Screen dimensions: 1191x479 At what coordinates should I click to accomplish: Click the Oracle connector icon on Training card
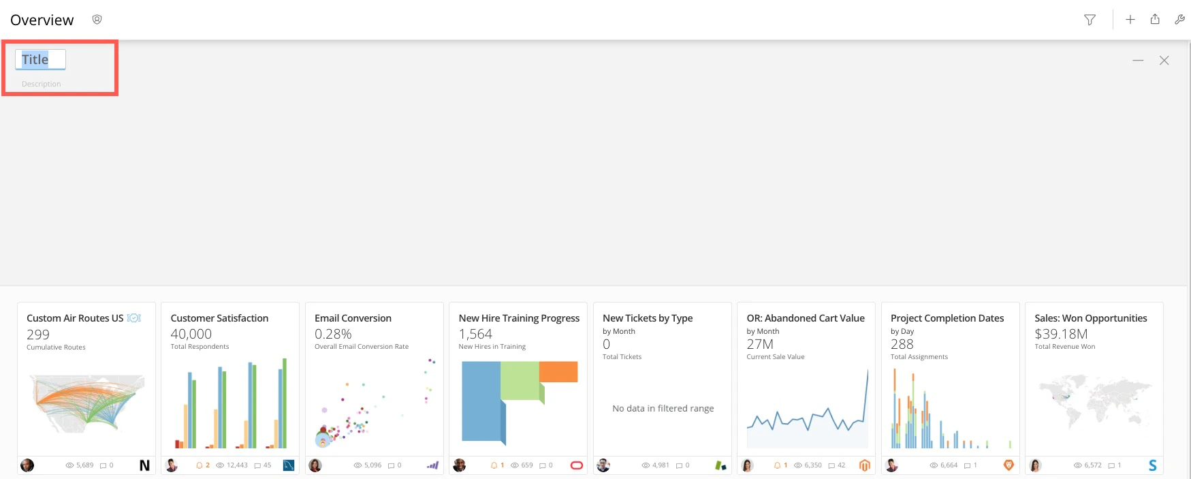[x=577, y=465]
